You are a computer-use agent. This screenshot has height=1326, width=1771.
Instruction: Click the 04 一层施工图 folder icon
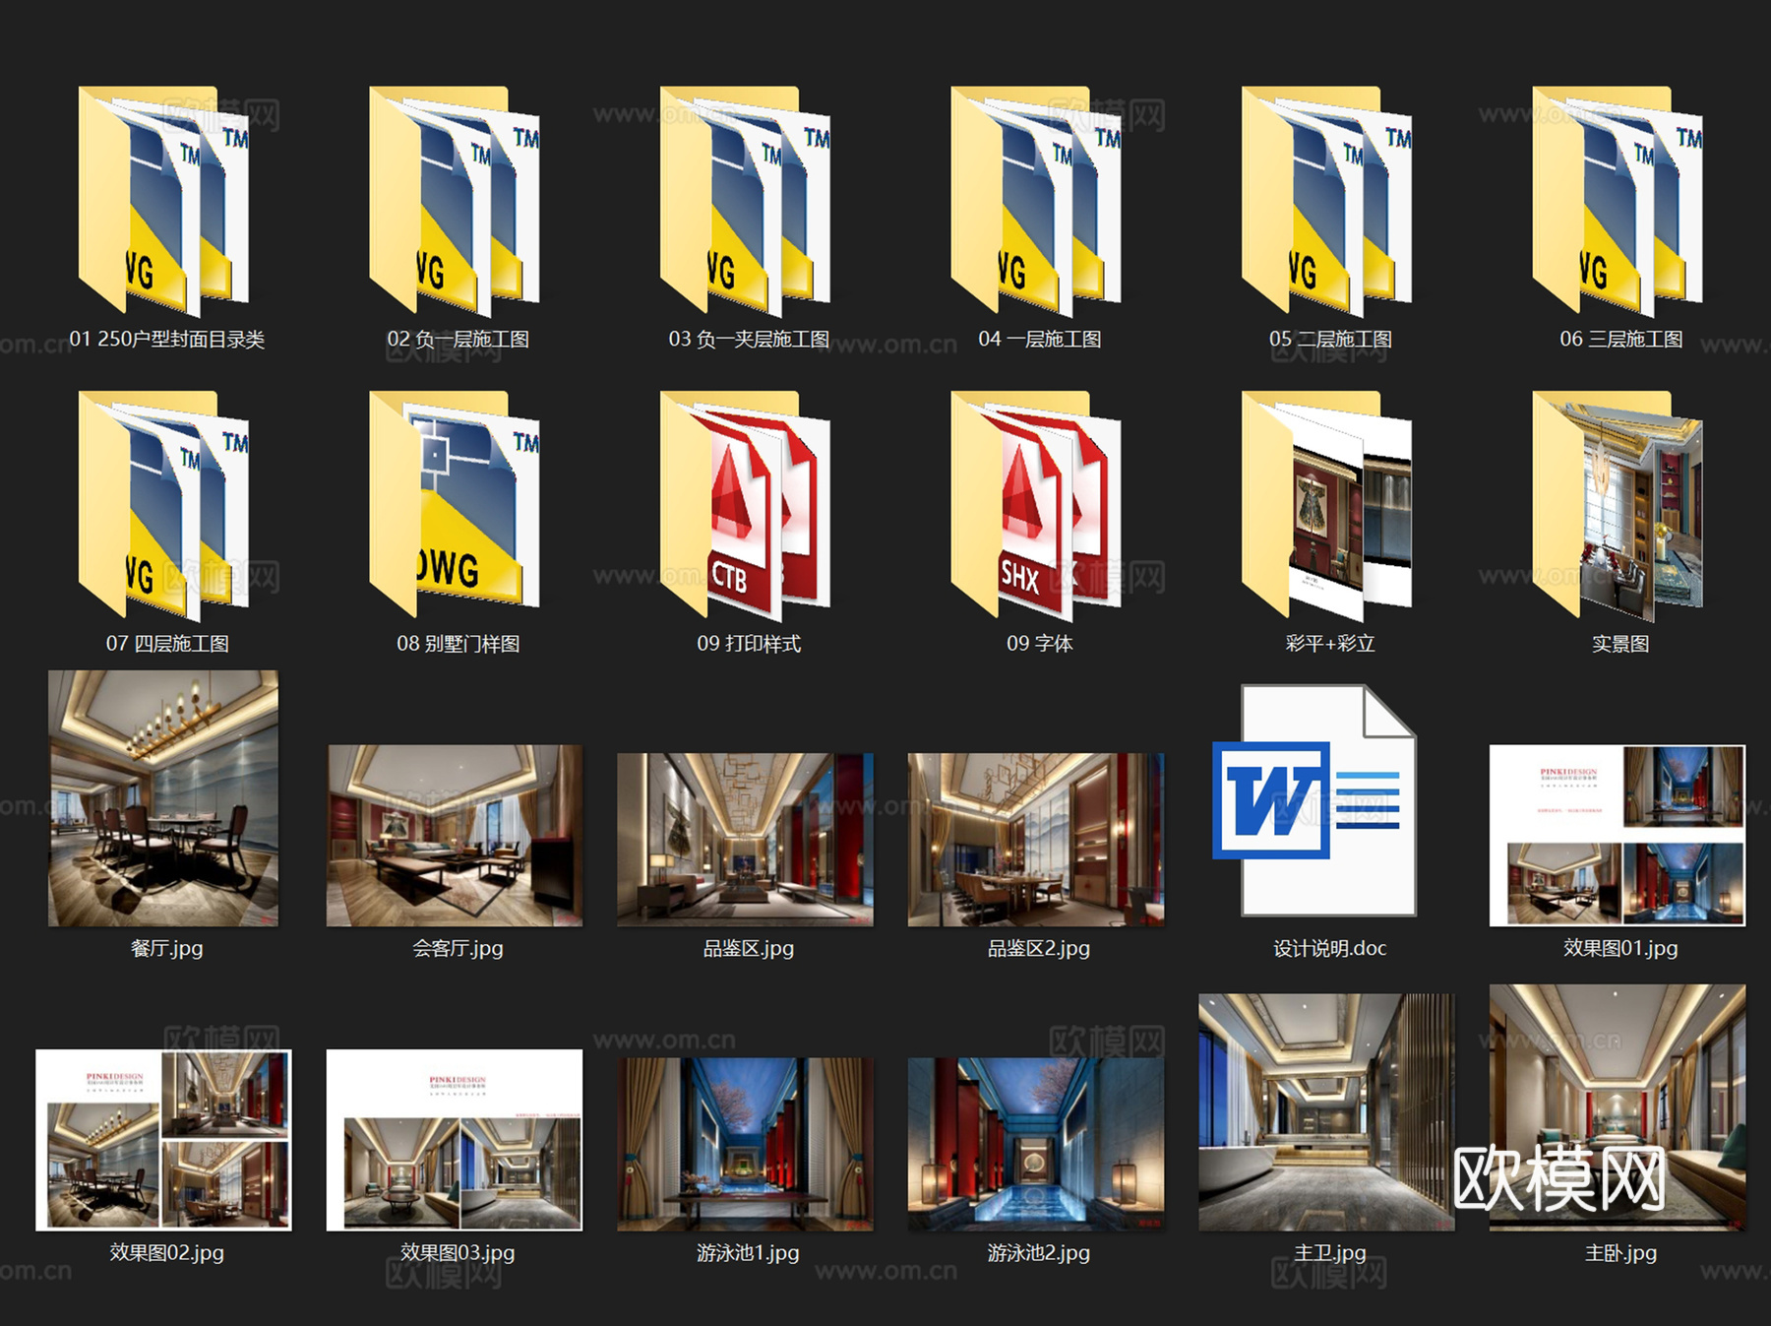(1036, 202)
